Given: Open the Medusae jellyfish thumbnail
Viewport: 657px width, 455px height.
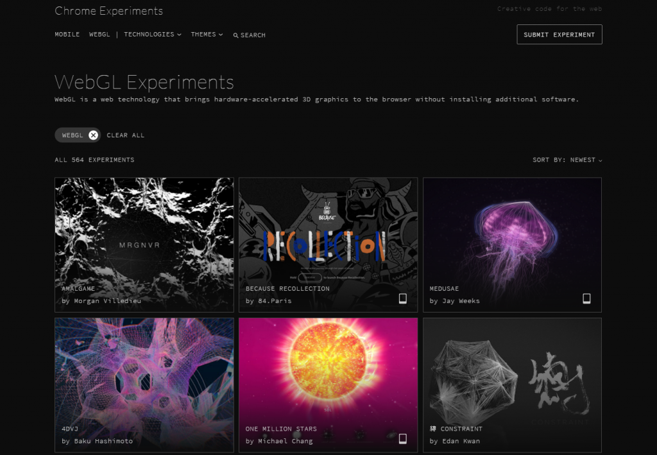Looking at the screenshot, I should (512, 245).
